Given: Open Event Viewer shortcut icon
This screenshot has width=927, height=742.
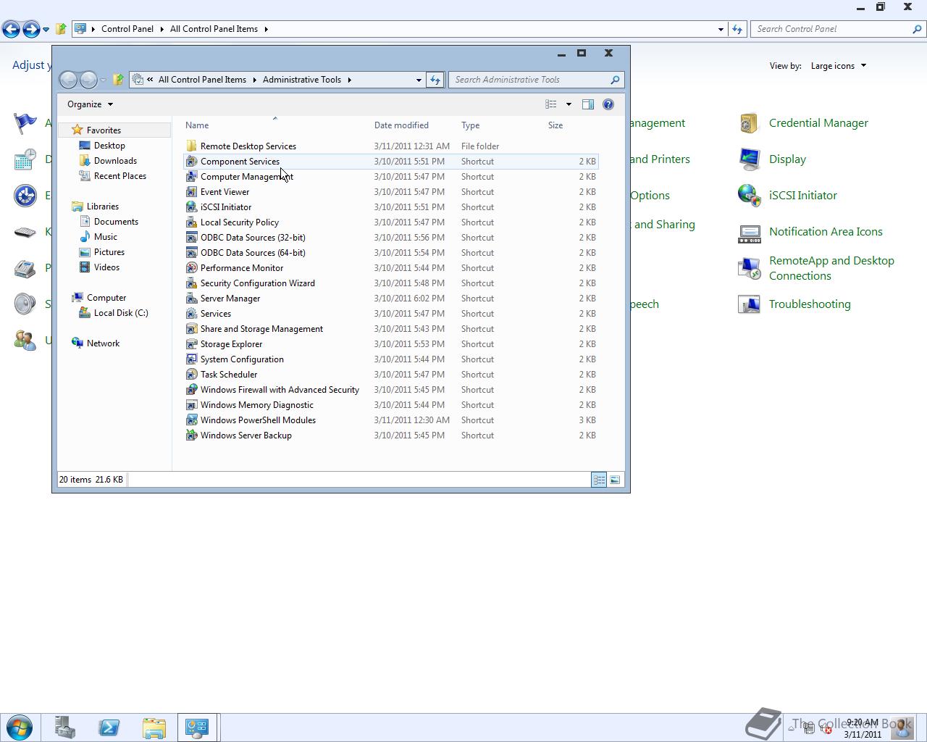Looking at the screenshot, I should tap(191, 192).
